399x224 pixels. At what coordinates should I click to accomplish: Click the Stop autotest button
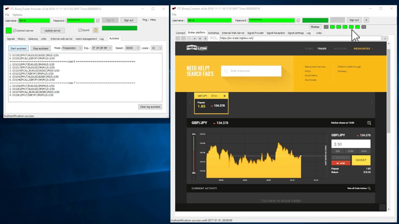41,49
